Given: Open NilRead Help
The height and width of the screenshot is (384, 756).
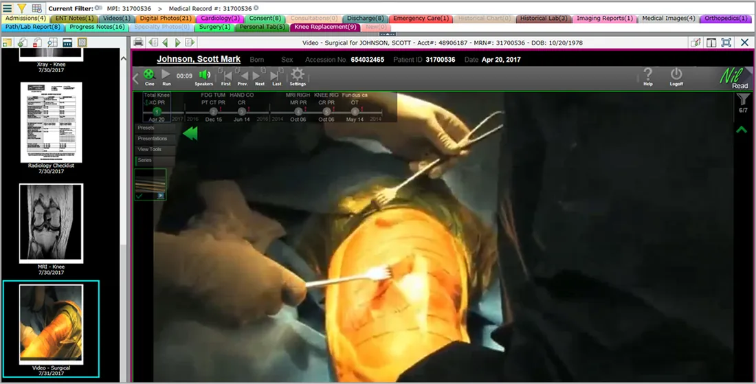Looking at the screenshot, I should (x=648, y=77).
